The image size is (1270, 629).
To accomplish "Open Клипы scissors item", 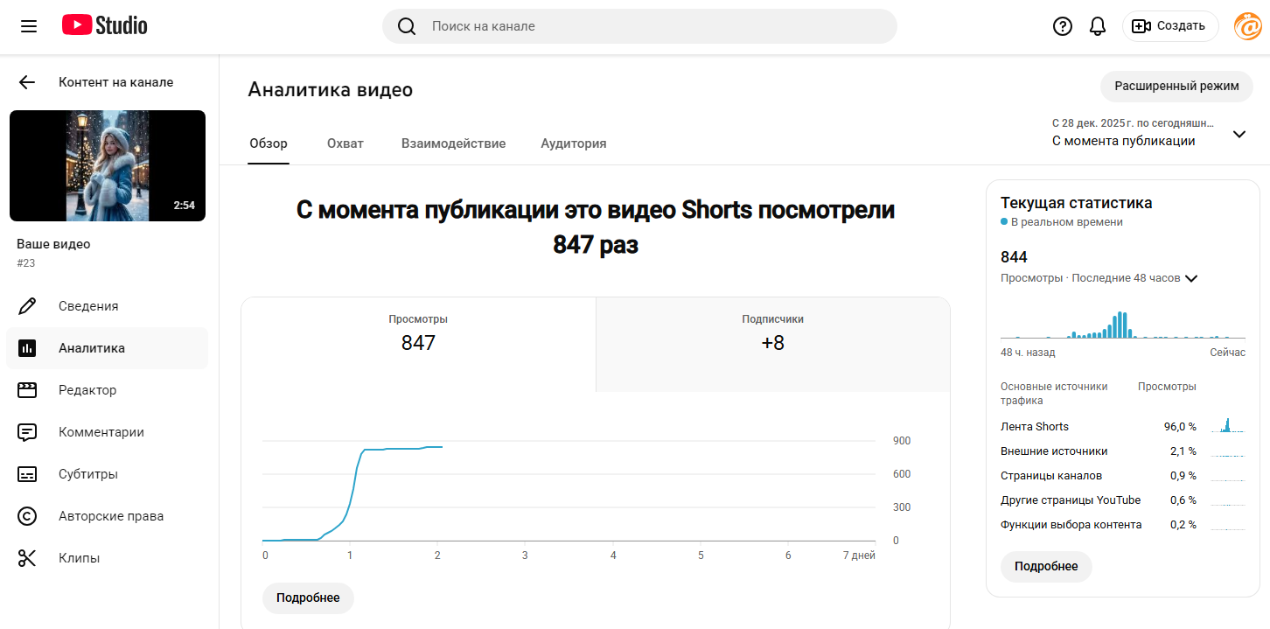I will pyautogui.click(x=79, y=558).
